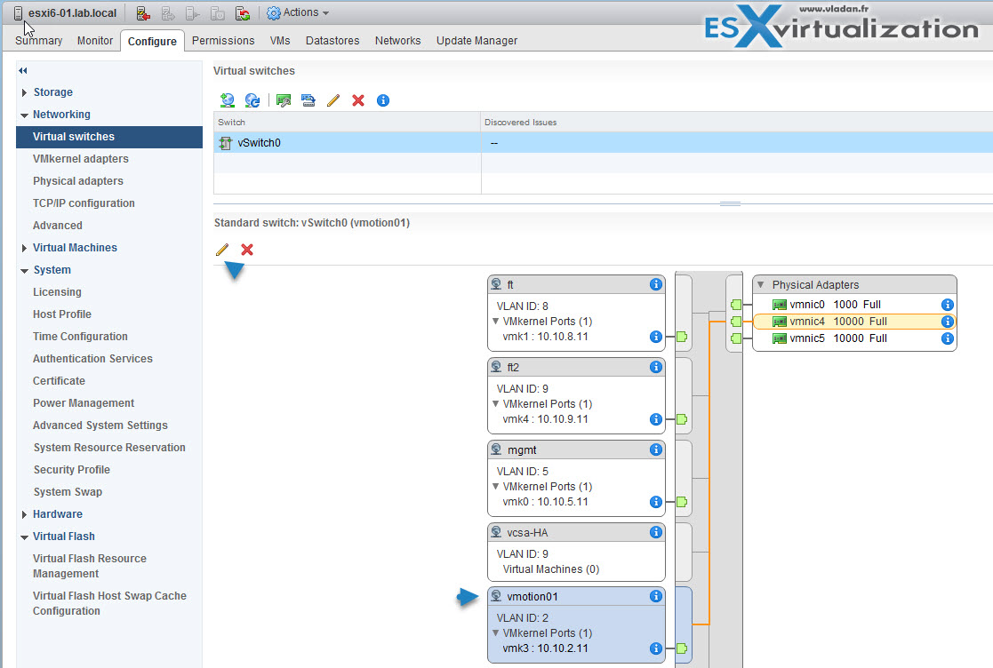Viewport: 993px width, 668px height.
Task: Collapse VMkernel Ports under ft port group
Action: 496,322
